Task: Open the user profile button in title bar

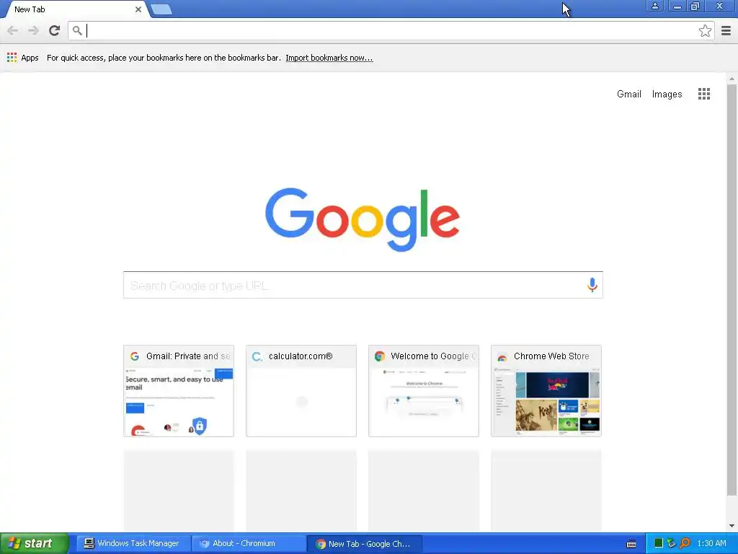Action: point(654,6)
